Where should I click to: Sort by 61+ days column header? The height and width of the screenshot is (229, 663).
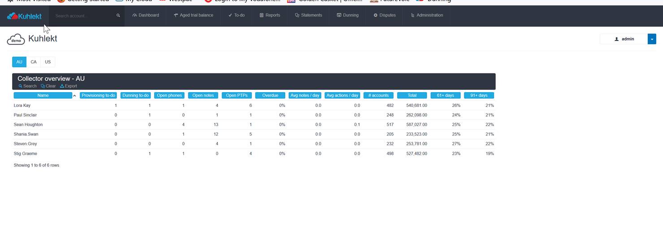click(446, 95)
